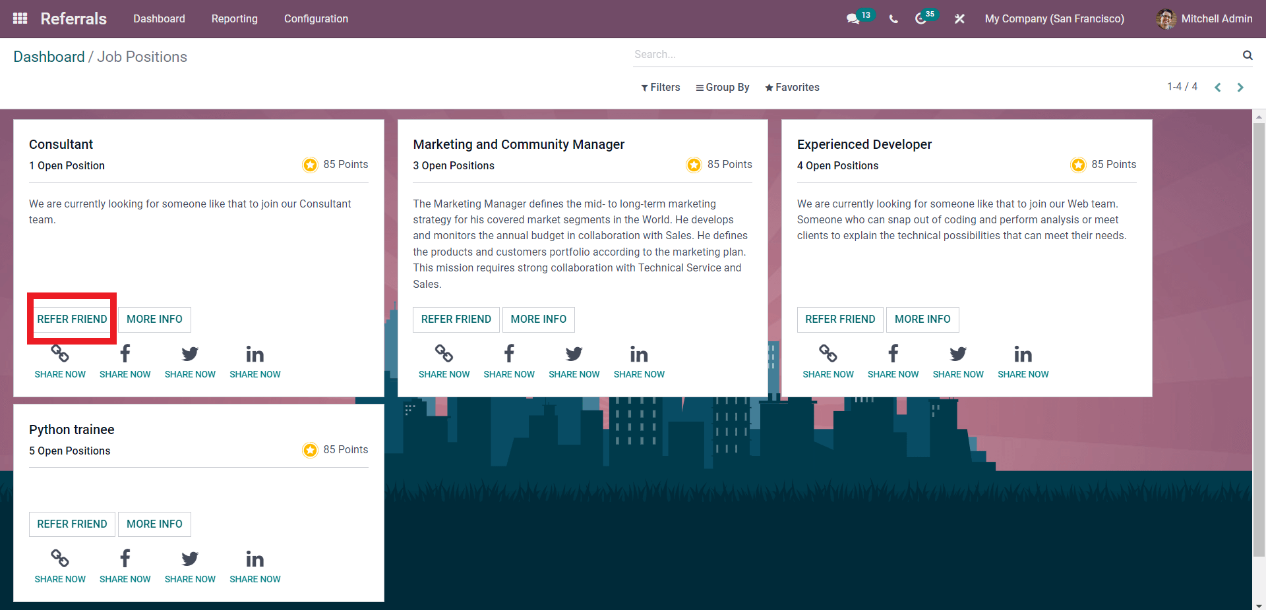Click 85 Points on Experienced Developer card
This screenshot has height=610, width=1266.
[1114, 165]
